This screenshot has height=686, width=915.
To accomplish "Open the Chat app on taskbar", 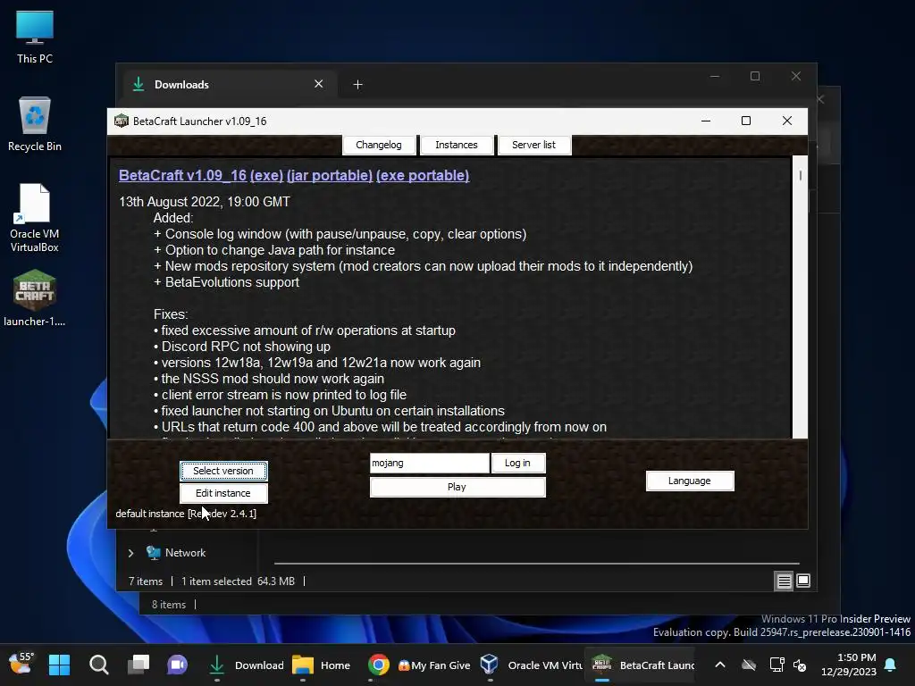I will click(178, 665).
